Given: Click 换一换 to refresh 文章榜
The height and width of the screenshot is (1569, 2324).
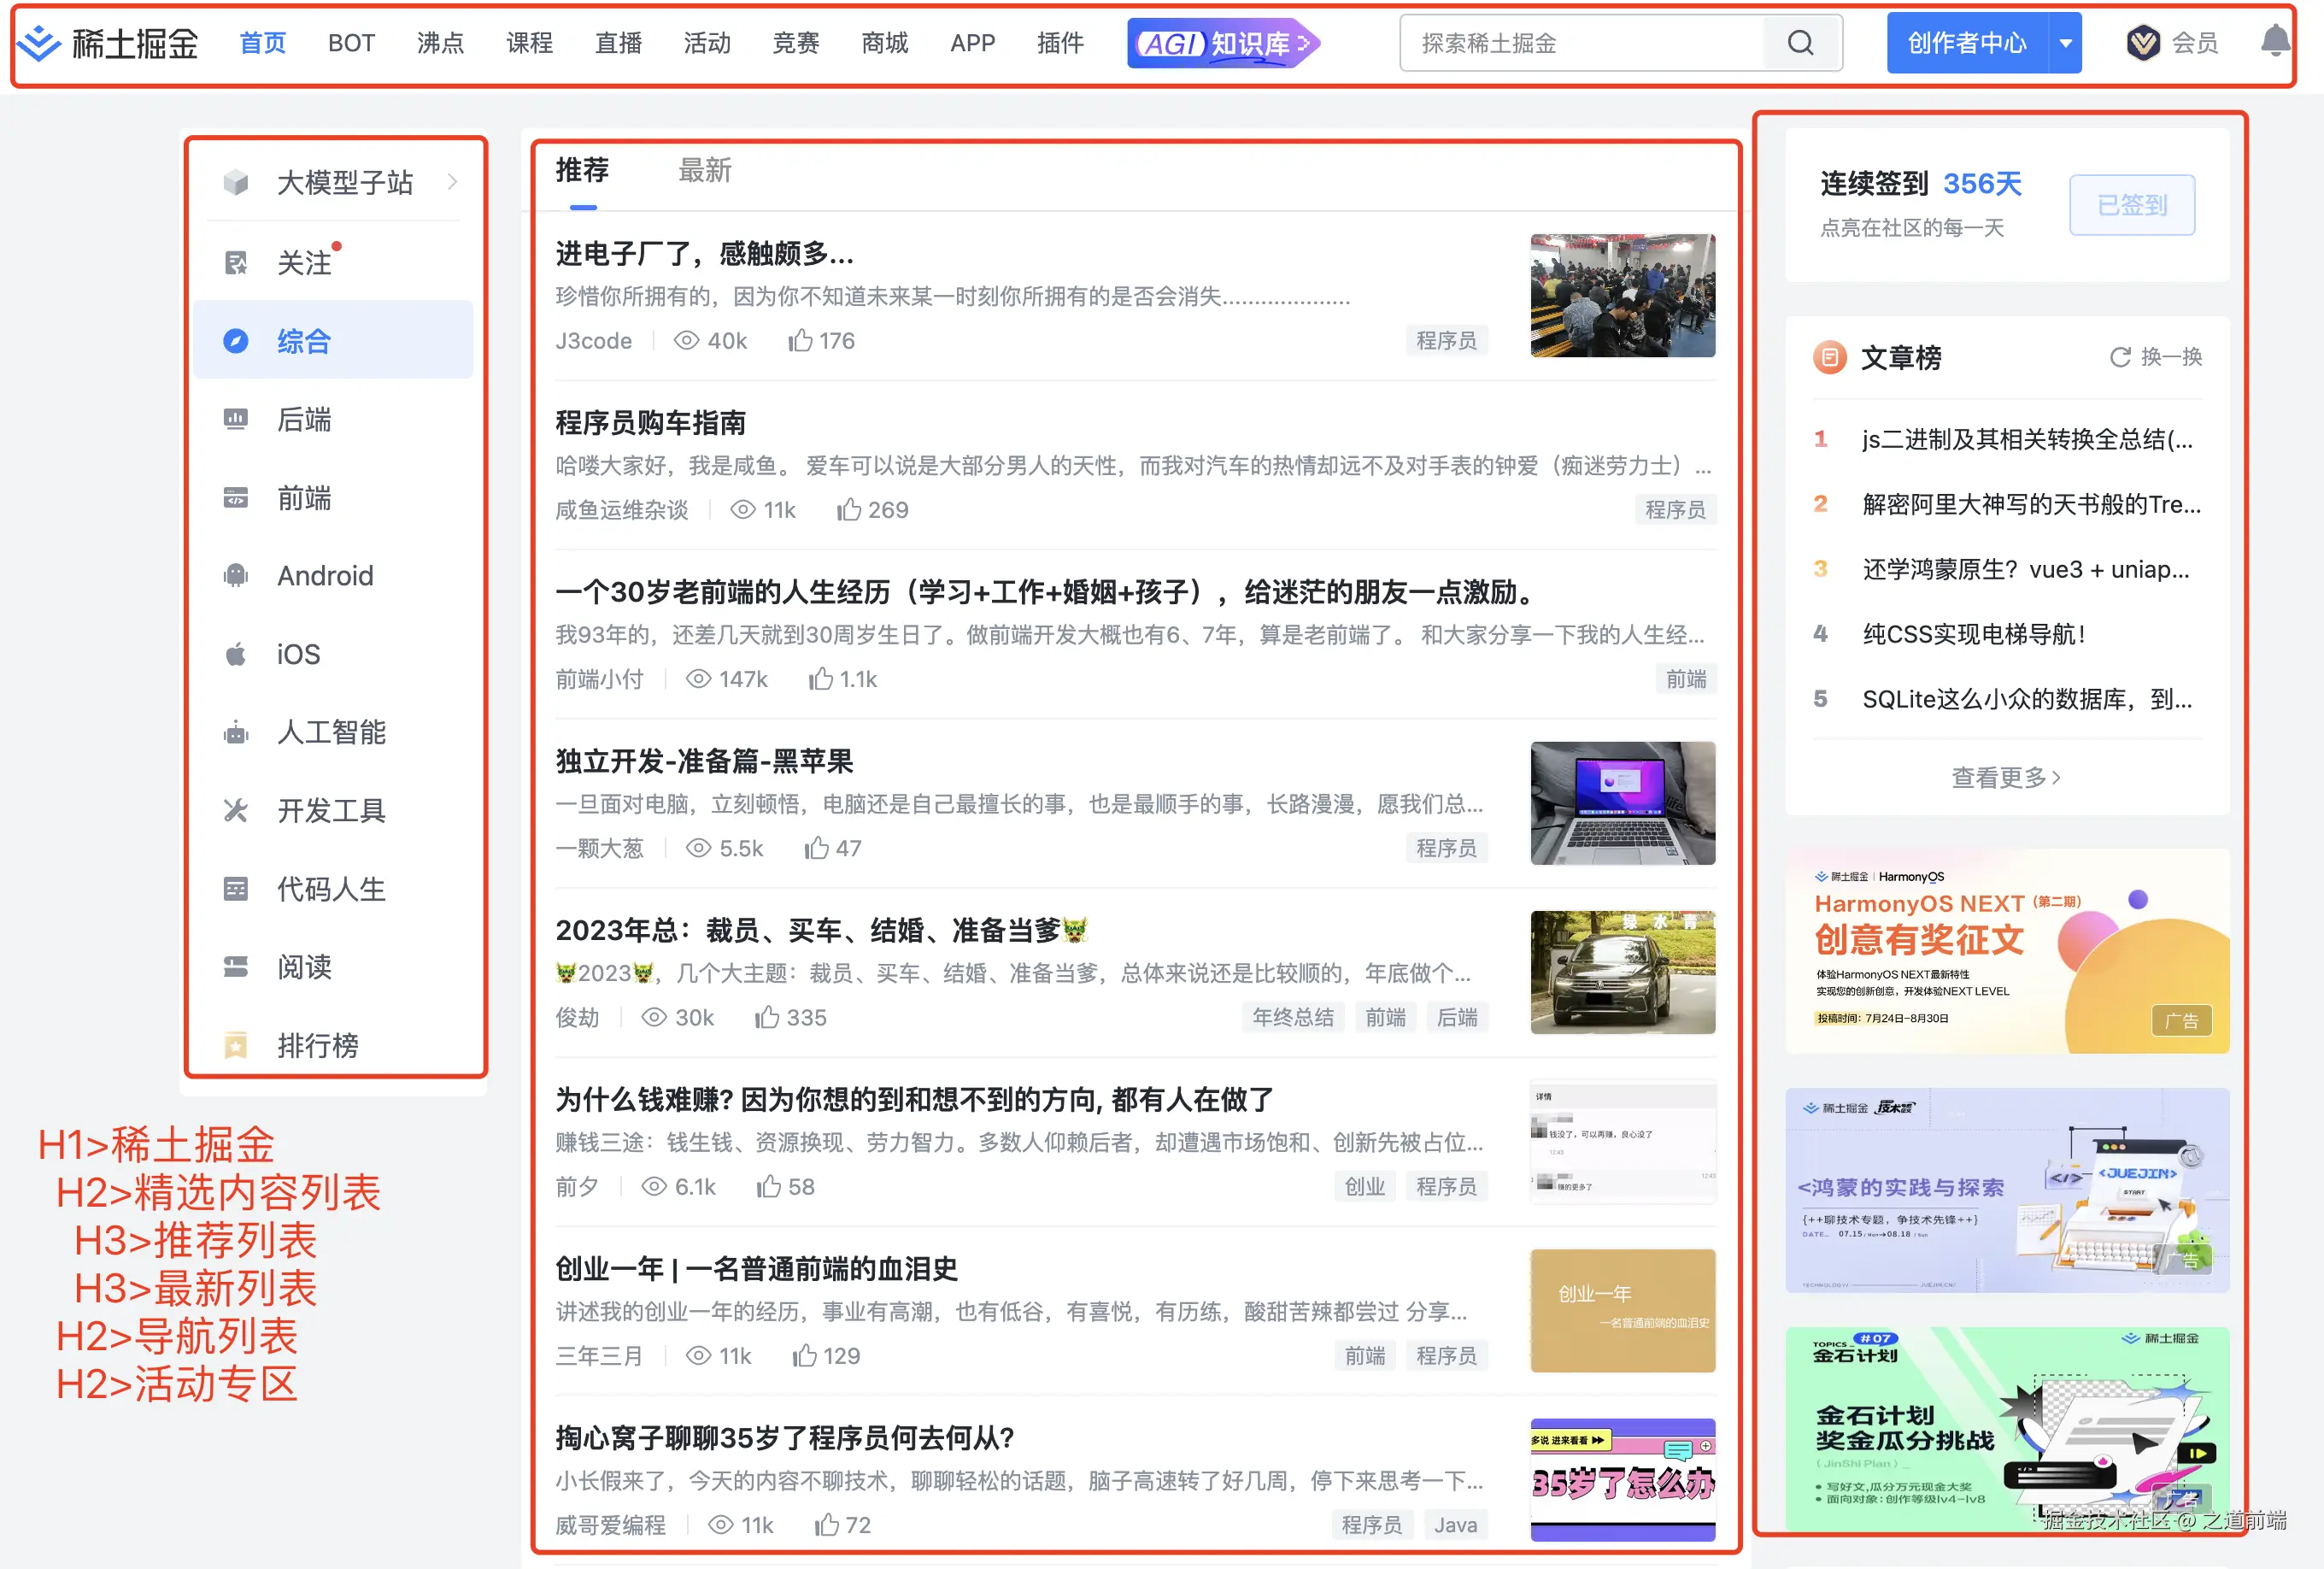Looking at the screenshot, I should tap(2156, 357).
